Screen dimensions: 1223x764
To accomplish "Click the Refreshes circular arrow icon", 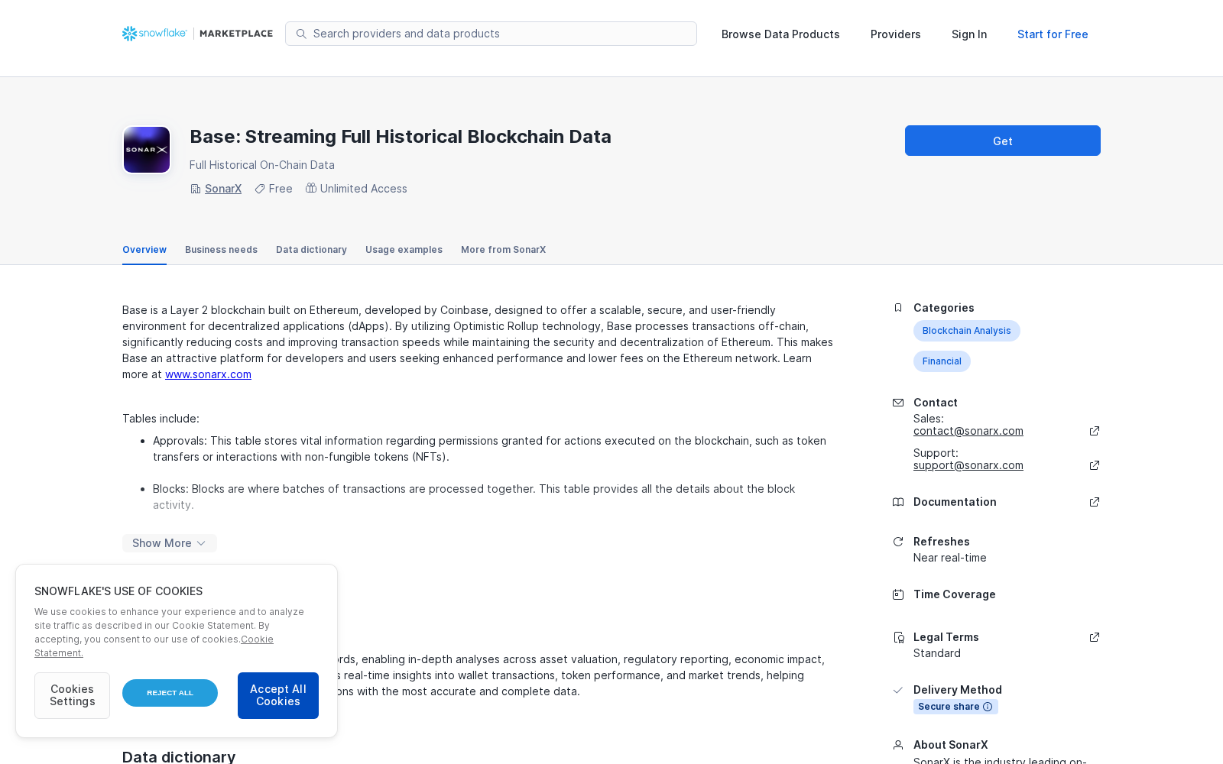I will 898,542.
